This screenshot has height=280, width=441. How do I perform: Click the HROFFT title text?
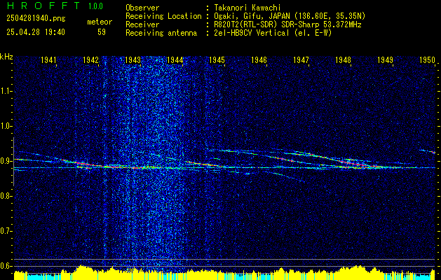point(43,6)
